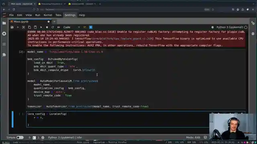Paste cell from clipboard
The image size is (257, 144).
click(x=35, y=27)
